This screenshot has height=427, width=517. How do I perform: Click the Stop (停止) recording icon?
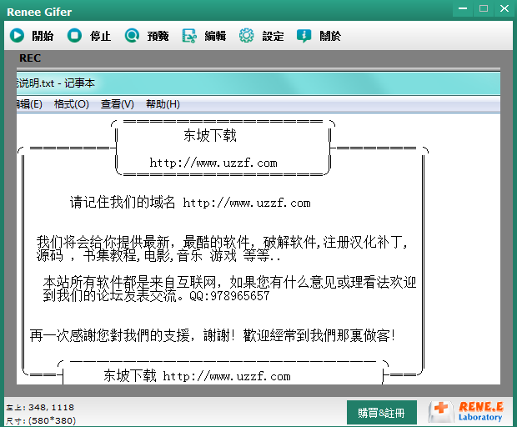click(x=75, y=36)
